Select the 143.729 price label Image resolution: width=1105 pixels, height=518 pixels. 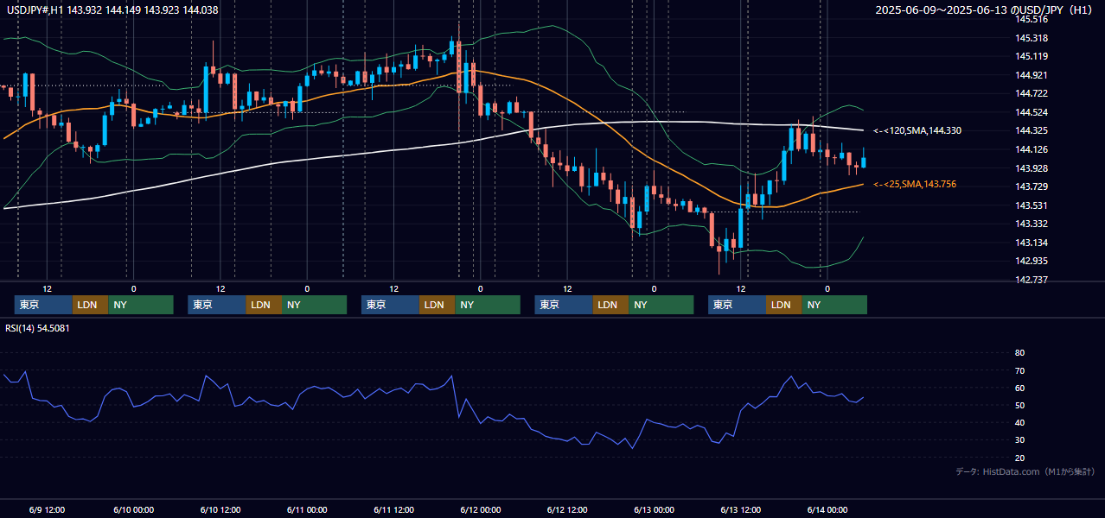click(1032, 186)
